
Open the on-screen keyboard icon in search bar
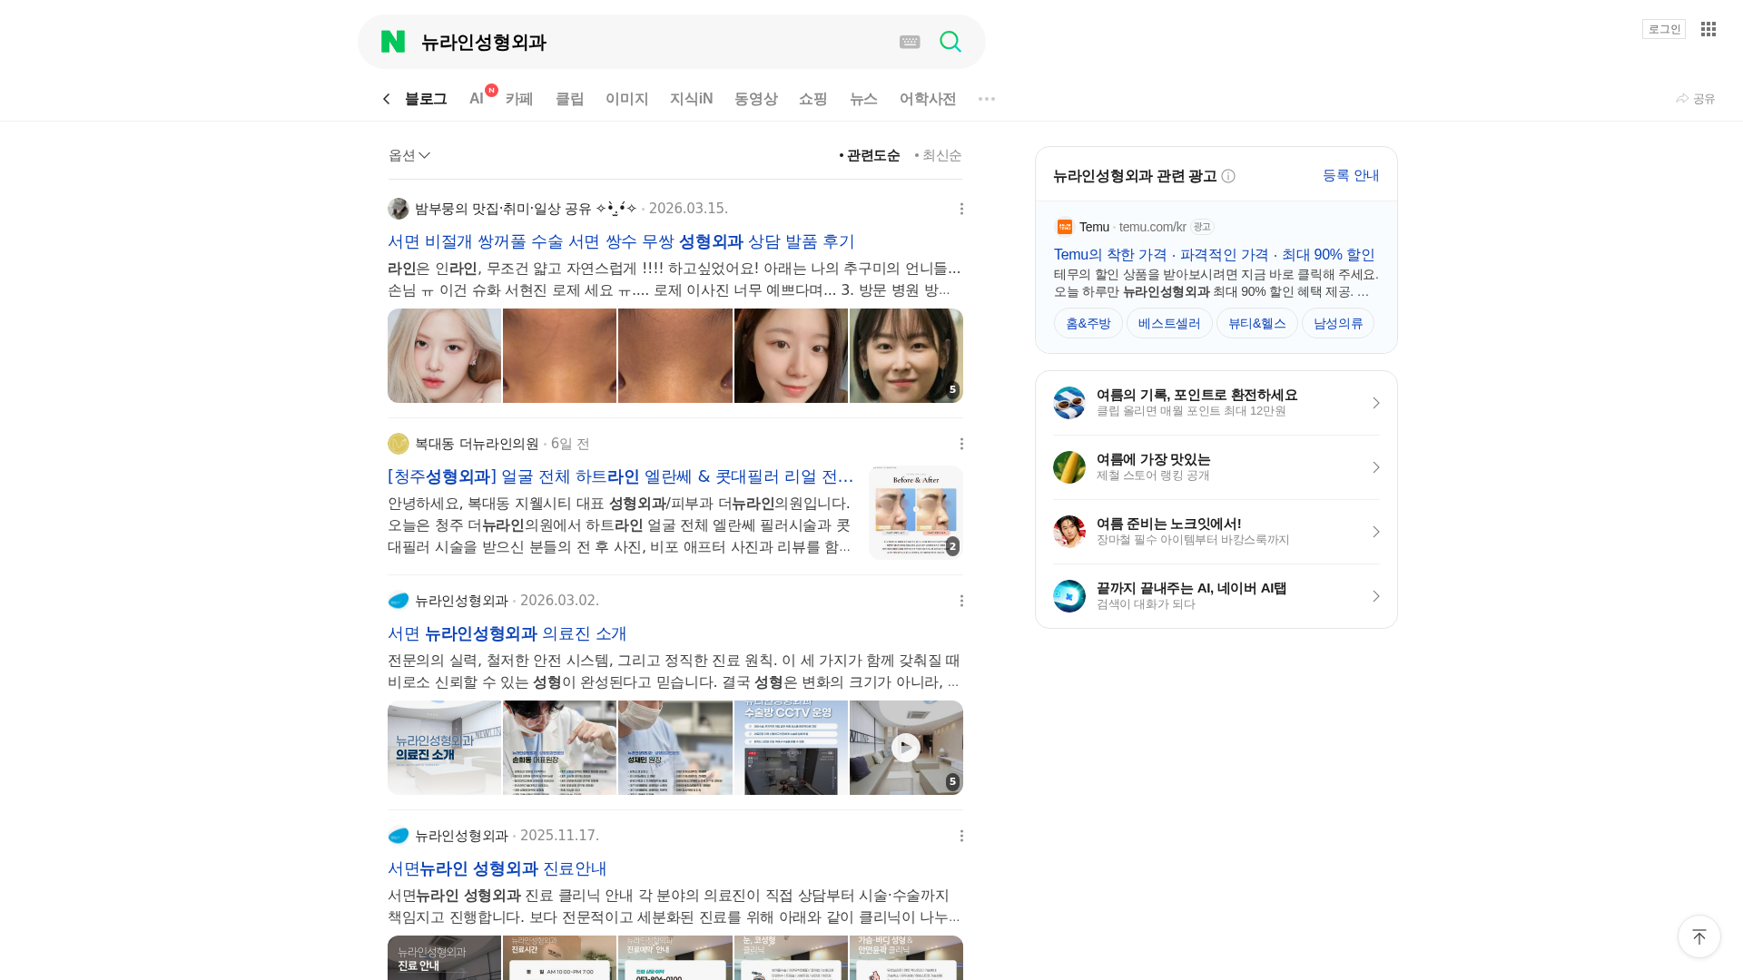click(910, 42)
